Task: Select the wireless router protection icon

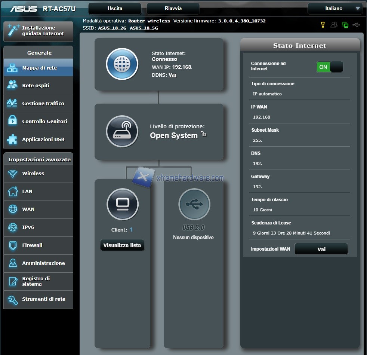Action: 122,131
